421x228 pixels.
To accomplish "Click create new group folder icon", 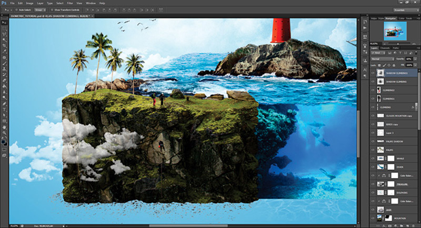I will pos(402,225).
